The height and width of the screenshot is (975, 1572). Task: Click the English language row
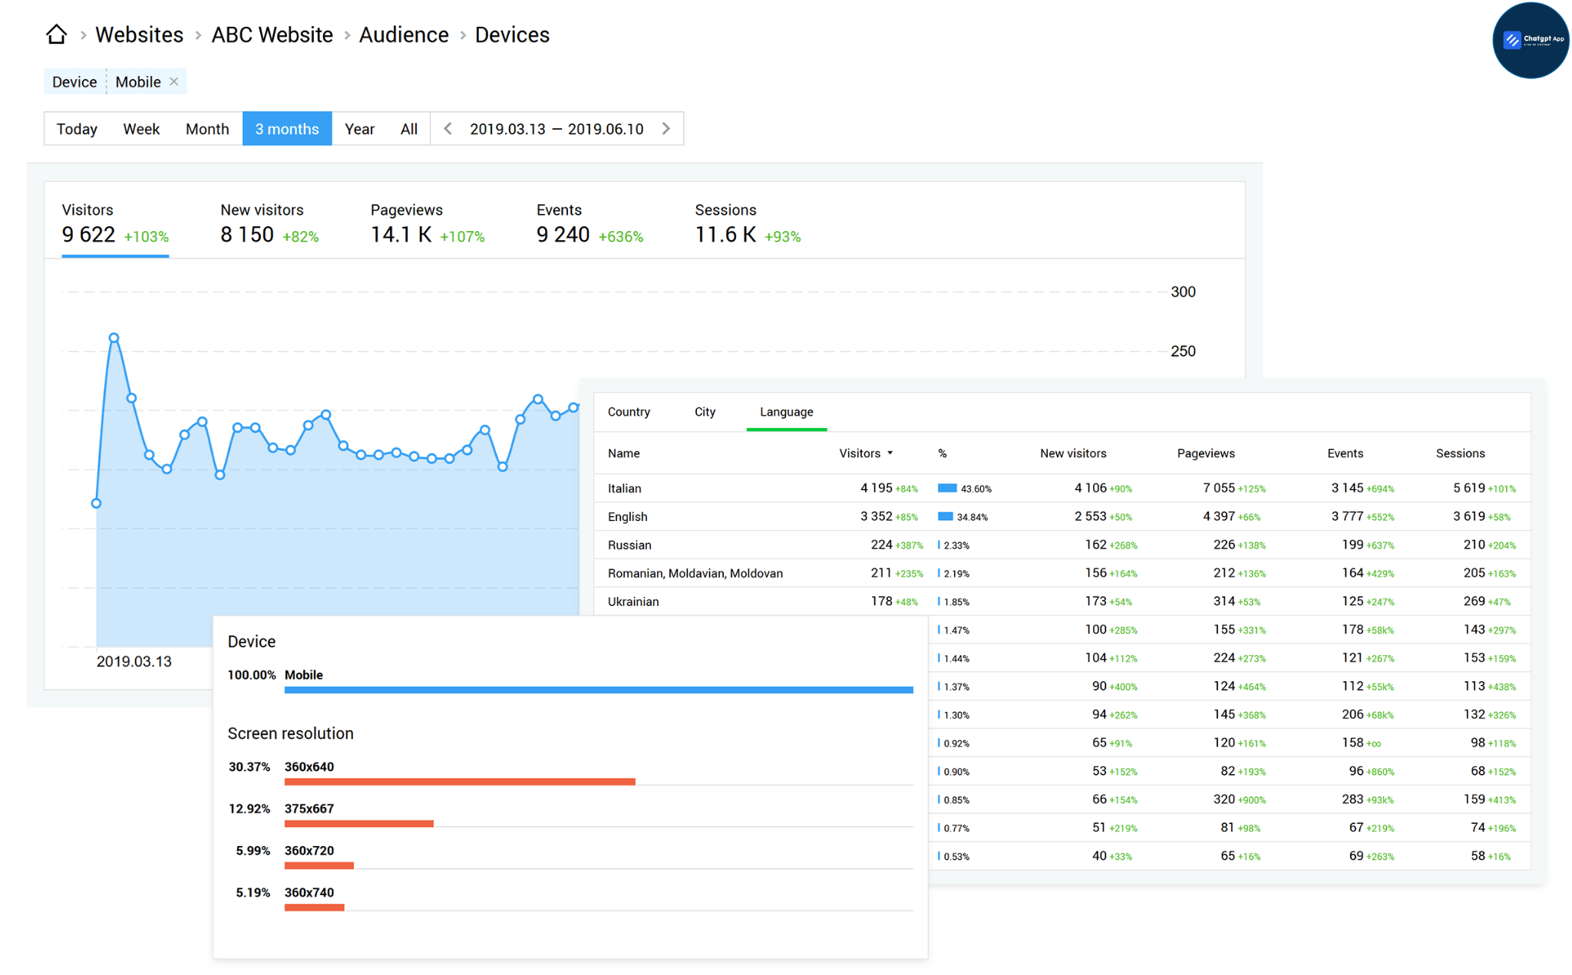point(1062,516)
